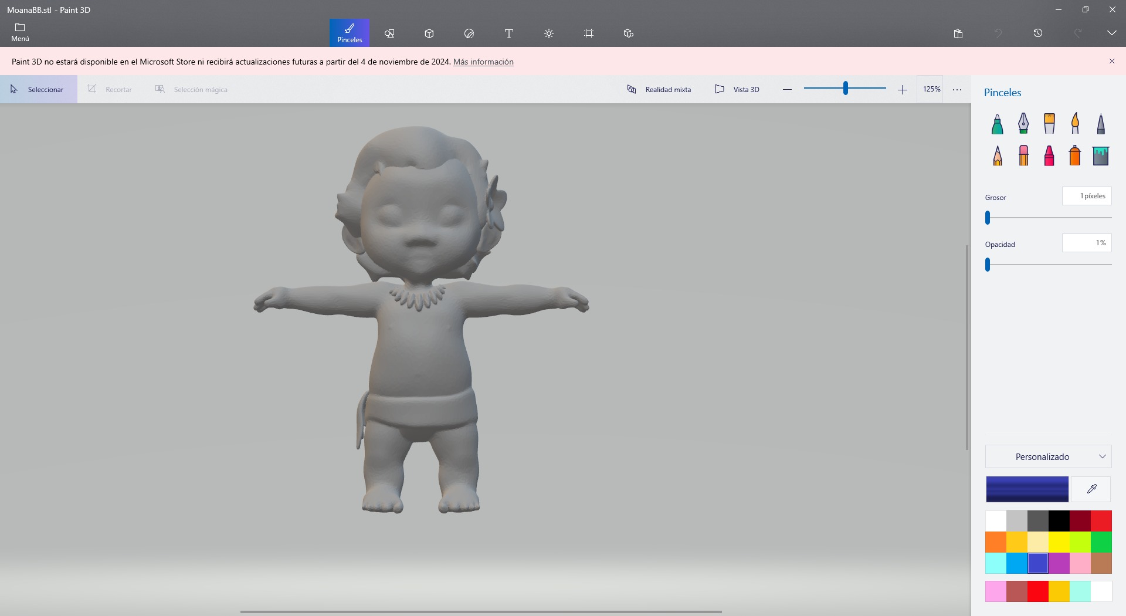Select the Pixel pen brush
The height and width of the screenshot is (616, 1126).
point(1101,124)
